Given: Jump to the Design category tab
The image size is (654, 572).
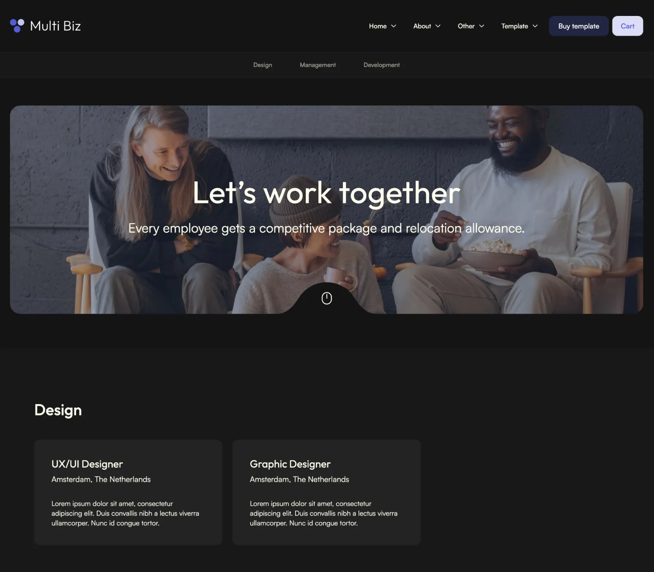Looking at the screenshot, I should click(262, 65).
